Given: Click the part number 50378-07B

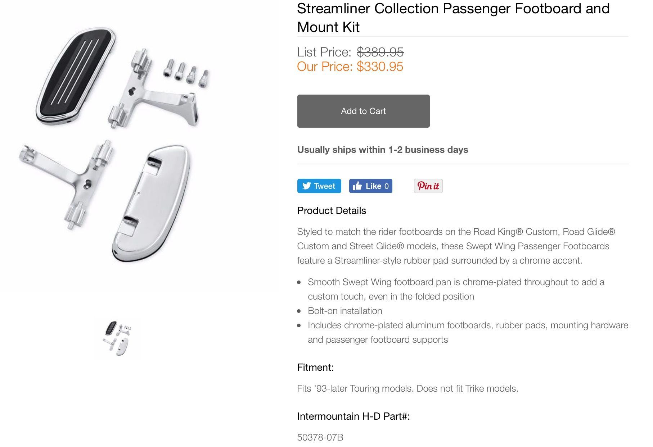Looking at the screenshot, I should click(x=320, y=437).
